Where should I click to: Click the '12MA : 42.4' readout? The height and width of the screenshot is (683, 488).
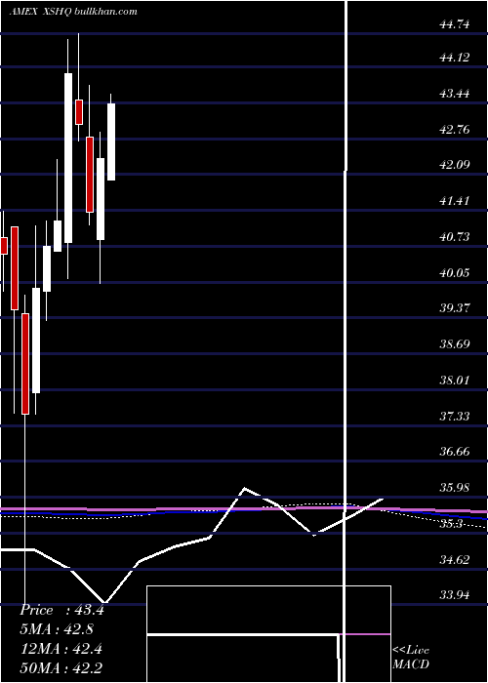click(61, 648)
